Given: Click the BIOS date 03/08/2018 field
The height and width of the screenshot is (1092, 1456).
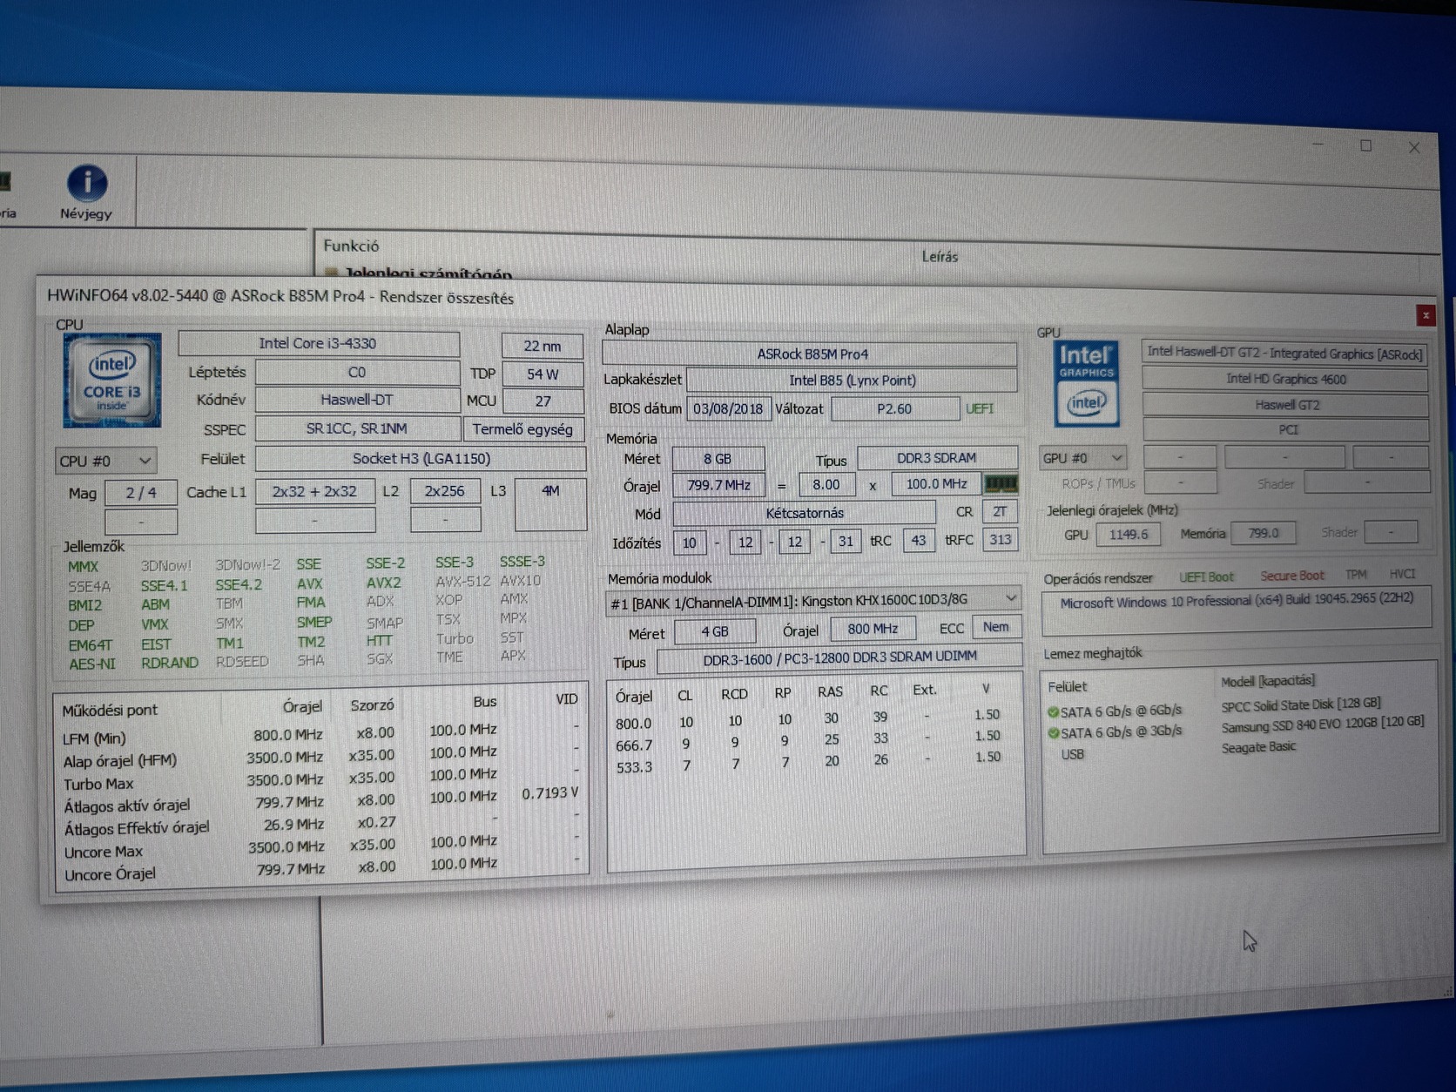Looking at the screenshot, I should point(728,408).
